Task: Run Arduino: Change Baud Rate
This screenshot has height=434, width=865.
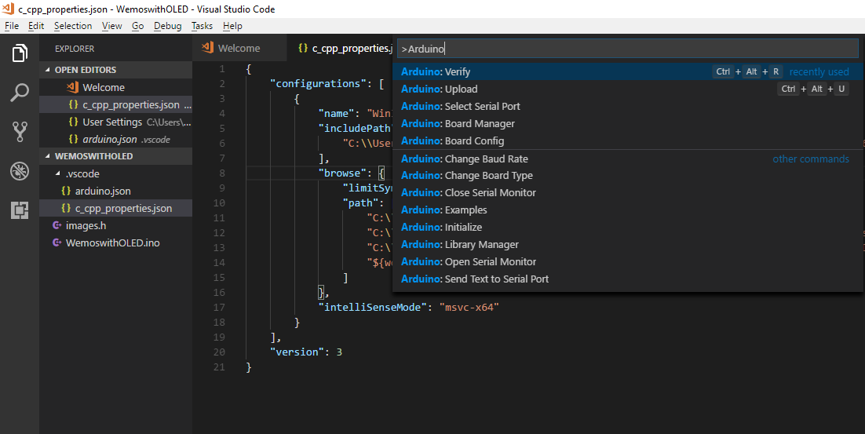Action: pyautogui.click(x=628, y=159)
